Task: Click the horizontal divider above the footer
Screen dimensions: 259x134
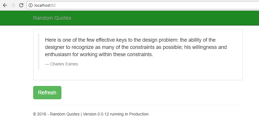Action: tap(138, 105)
